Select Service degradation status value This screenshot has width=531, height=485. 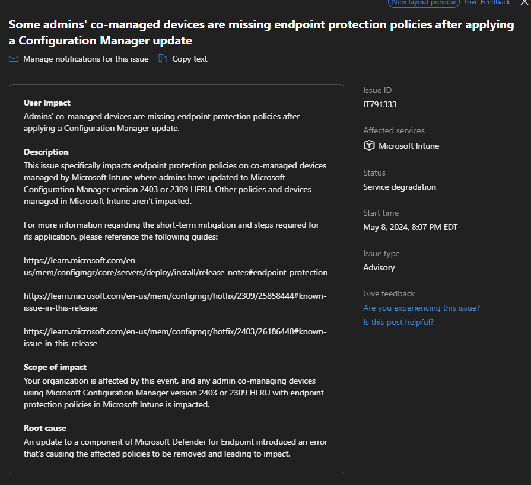click(x=400, y=187)
